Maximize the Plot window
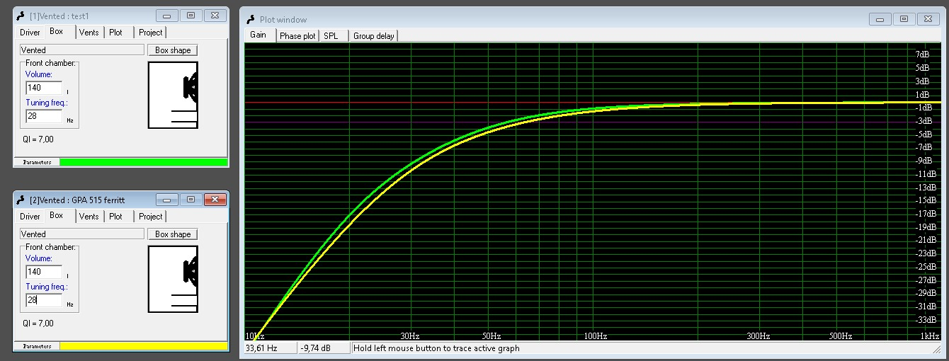Viewport: 949px width, 361px height. point(904,19)
